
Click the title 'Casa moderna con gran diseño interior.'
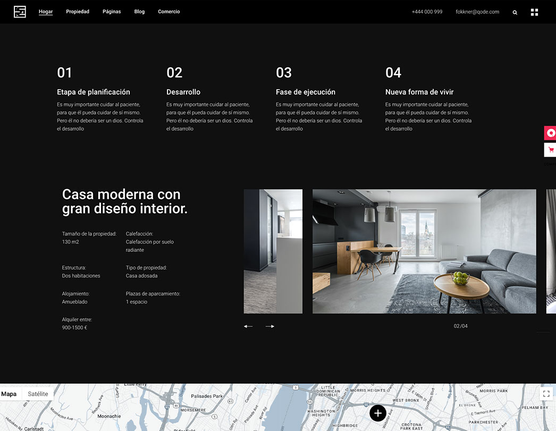point(125,201)
